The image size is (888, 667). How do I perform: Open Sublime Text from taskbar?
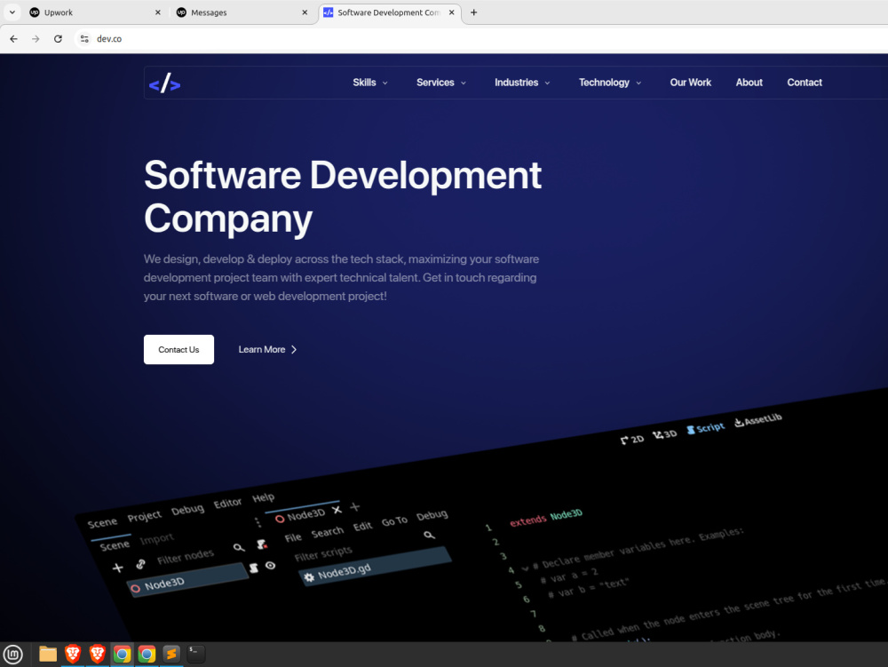click(x=171, y=655)
